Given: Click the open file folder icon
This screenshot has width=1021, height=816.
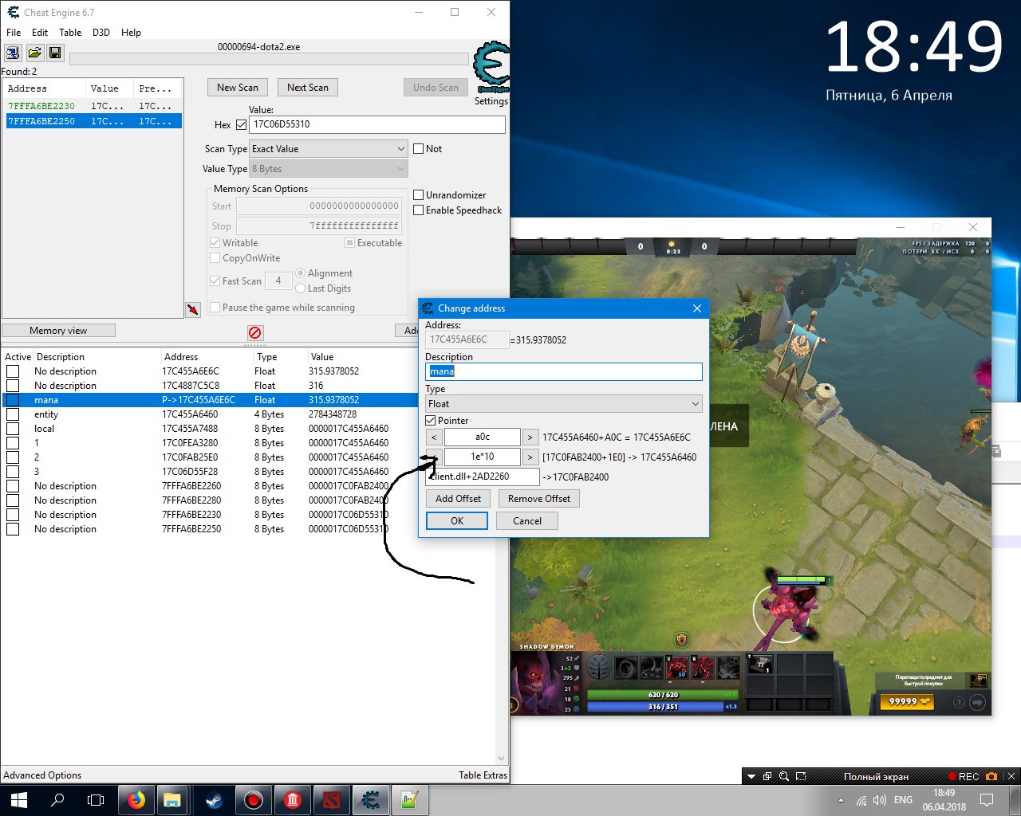Looking at the screenshot, I should pyautogui.click(x=34, y=53).
